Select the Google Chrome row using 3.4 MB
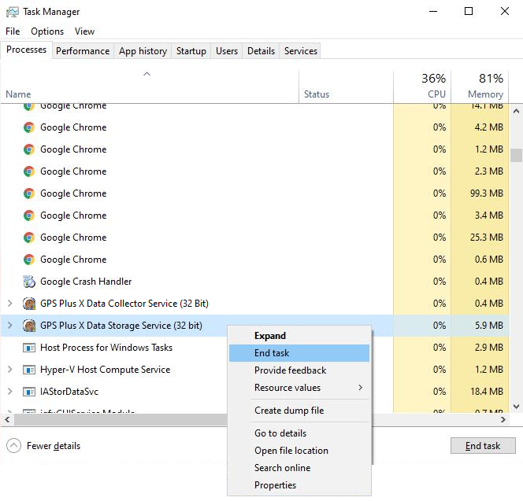The image size is (523, 501). [255, 216]
